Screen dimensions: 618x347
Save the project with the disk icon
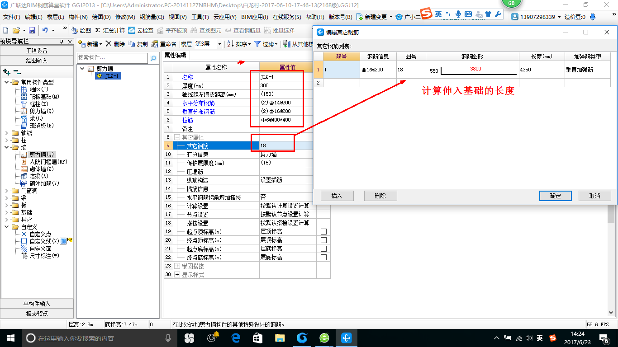click(x=32, y=30)
